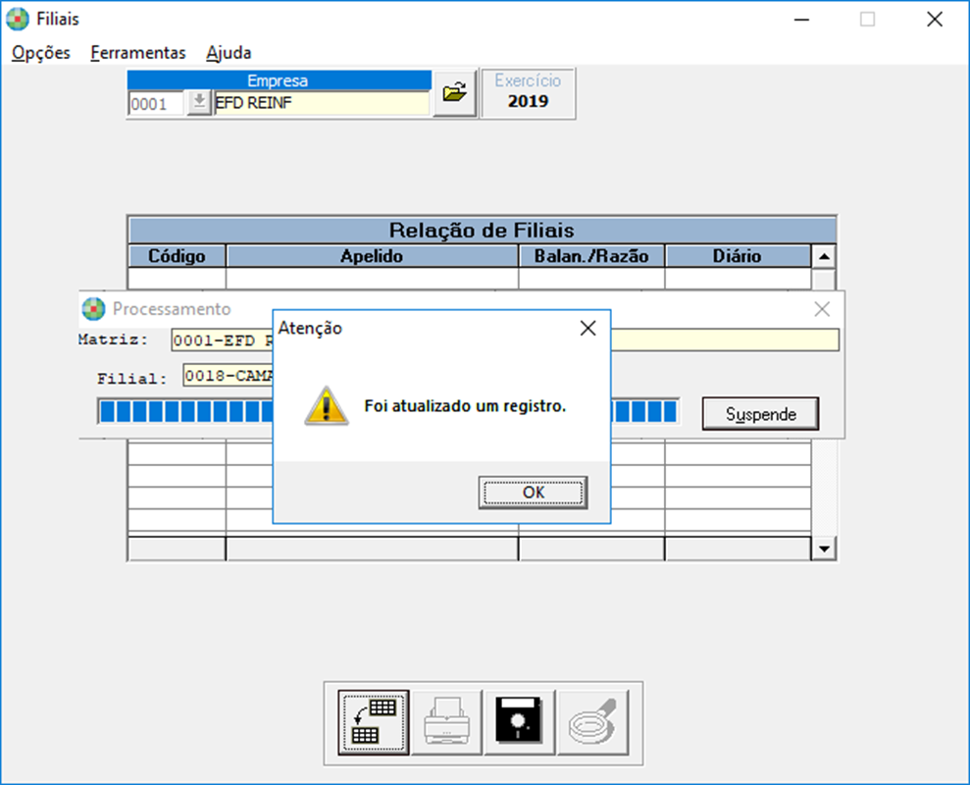Open the Opções menu
Screen dimensions: 970x785
click(x=41, y=53)
